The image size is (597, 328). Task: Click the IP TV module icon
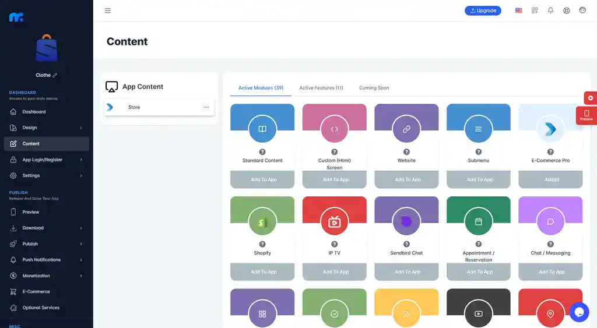coord(335,221)
